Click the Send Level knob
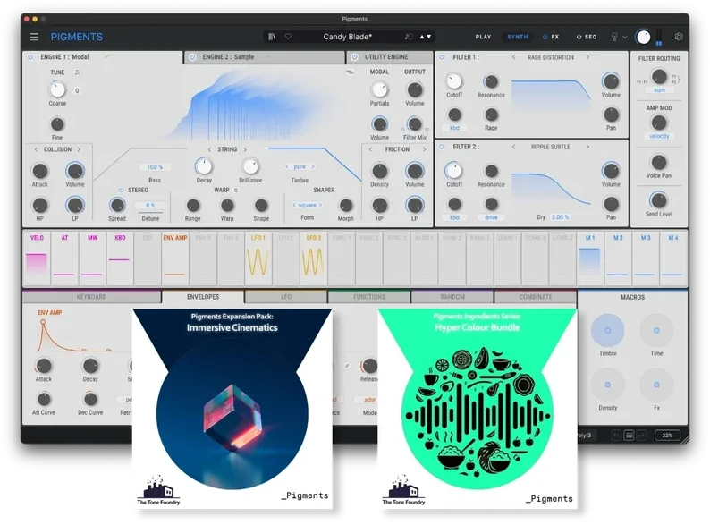 tap(659, 200)
